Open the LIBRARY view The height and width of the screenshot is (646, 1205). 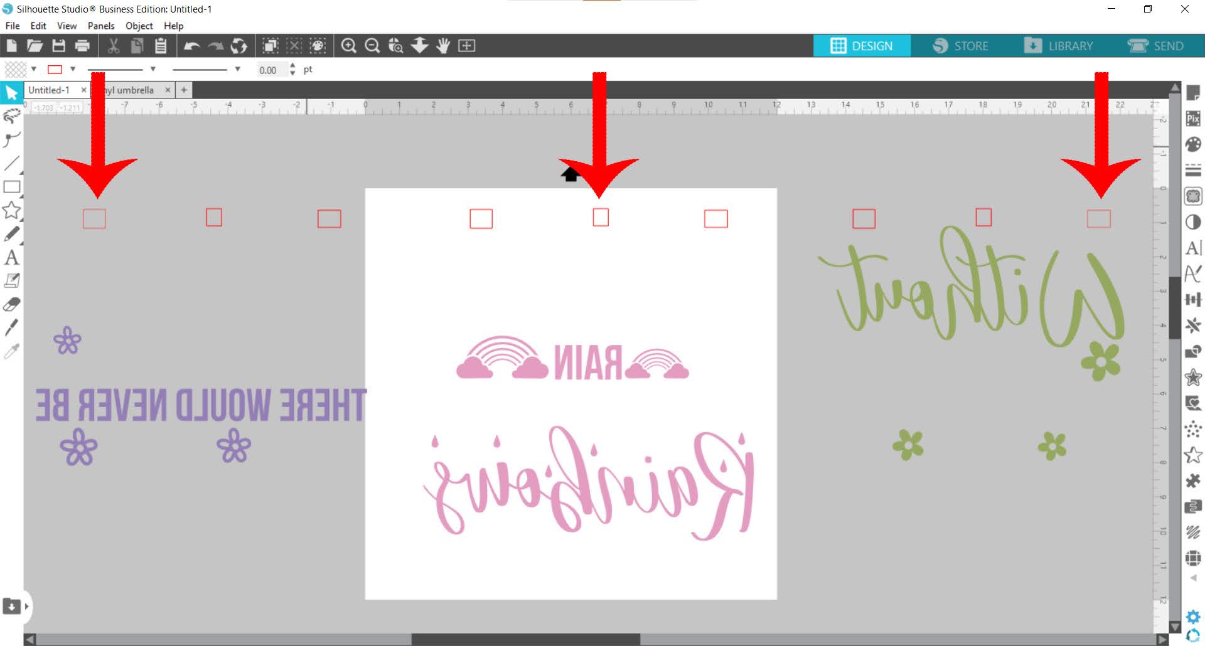pyautogui.click(x=1059, y=46)
